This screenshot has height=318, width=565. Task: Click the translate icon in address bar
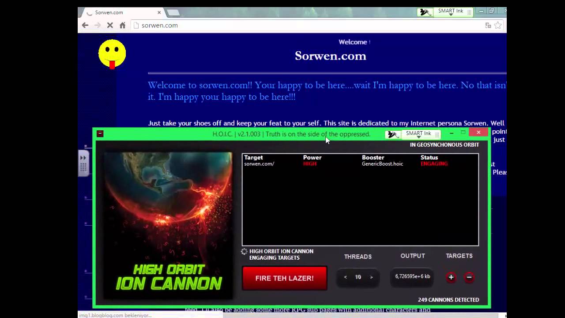click(488, 26)
